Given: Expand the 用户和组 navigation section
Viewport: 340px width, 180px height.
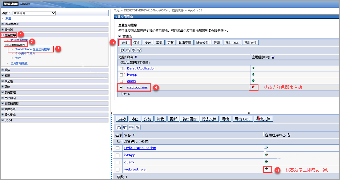Looking at the screenshot, I should point(3,98).
